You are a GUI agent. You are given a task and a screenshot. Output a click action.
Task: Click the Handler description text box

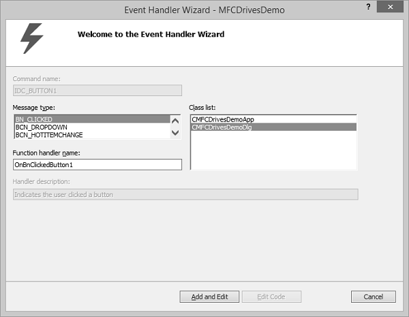(185, 194)
